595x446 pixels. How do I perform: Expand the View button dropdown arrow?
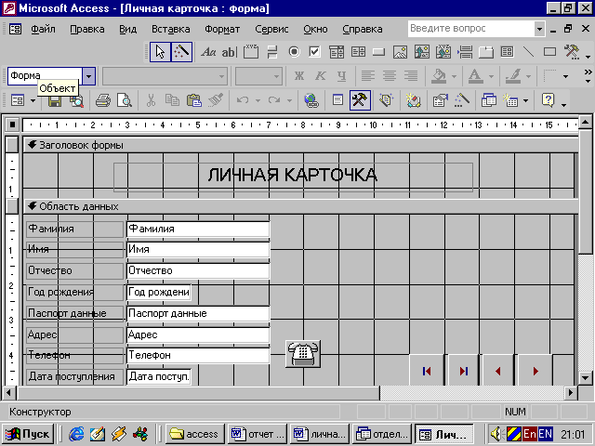pyautogui.click(x=32, y=99)
